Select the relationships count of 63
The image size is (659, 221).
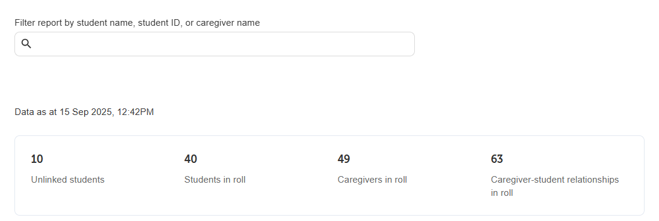(x=497, y=159)
